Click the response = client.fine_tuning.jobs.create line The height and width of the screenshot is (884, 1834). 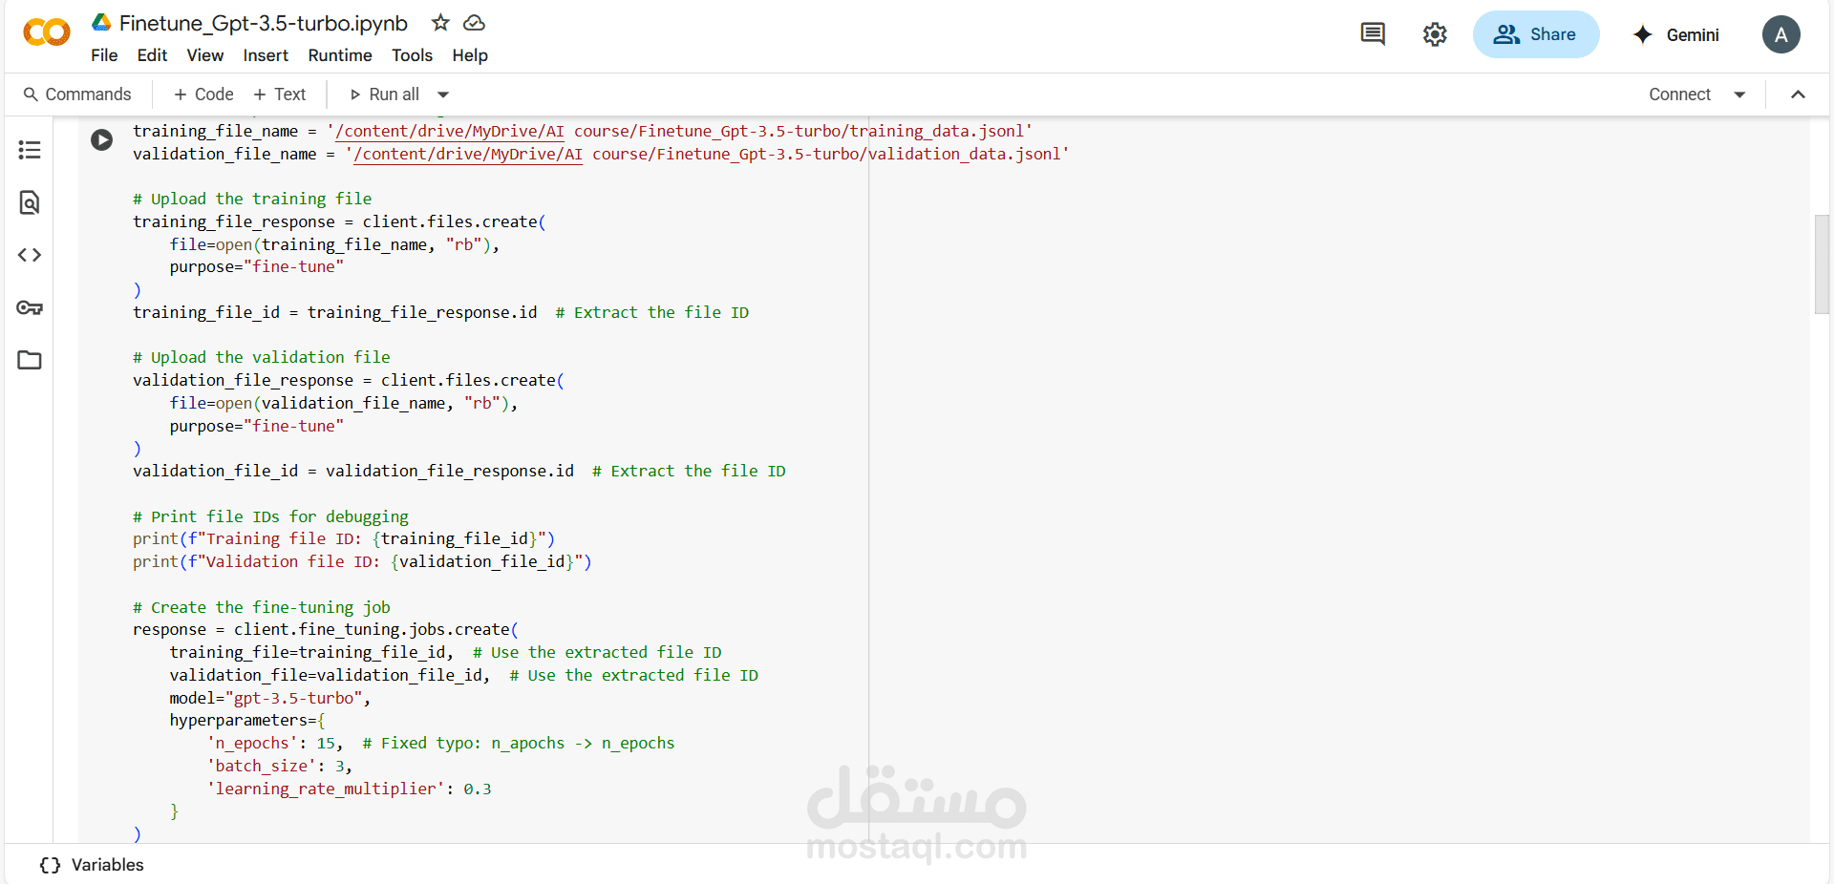(x=326, y=630)
